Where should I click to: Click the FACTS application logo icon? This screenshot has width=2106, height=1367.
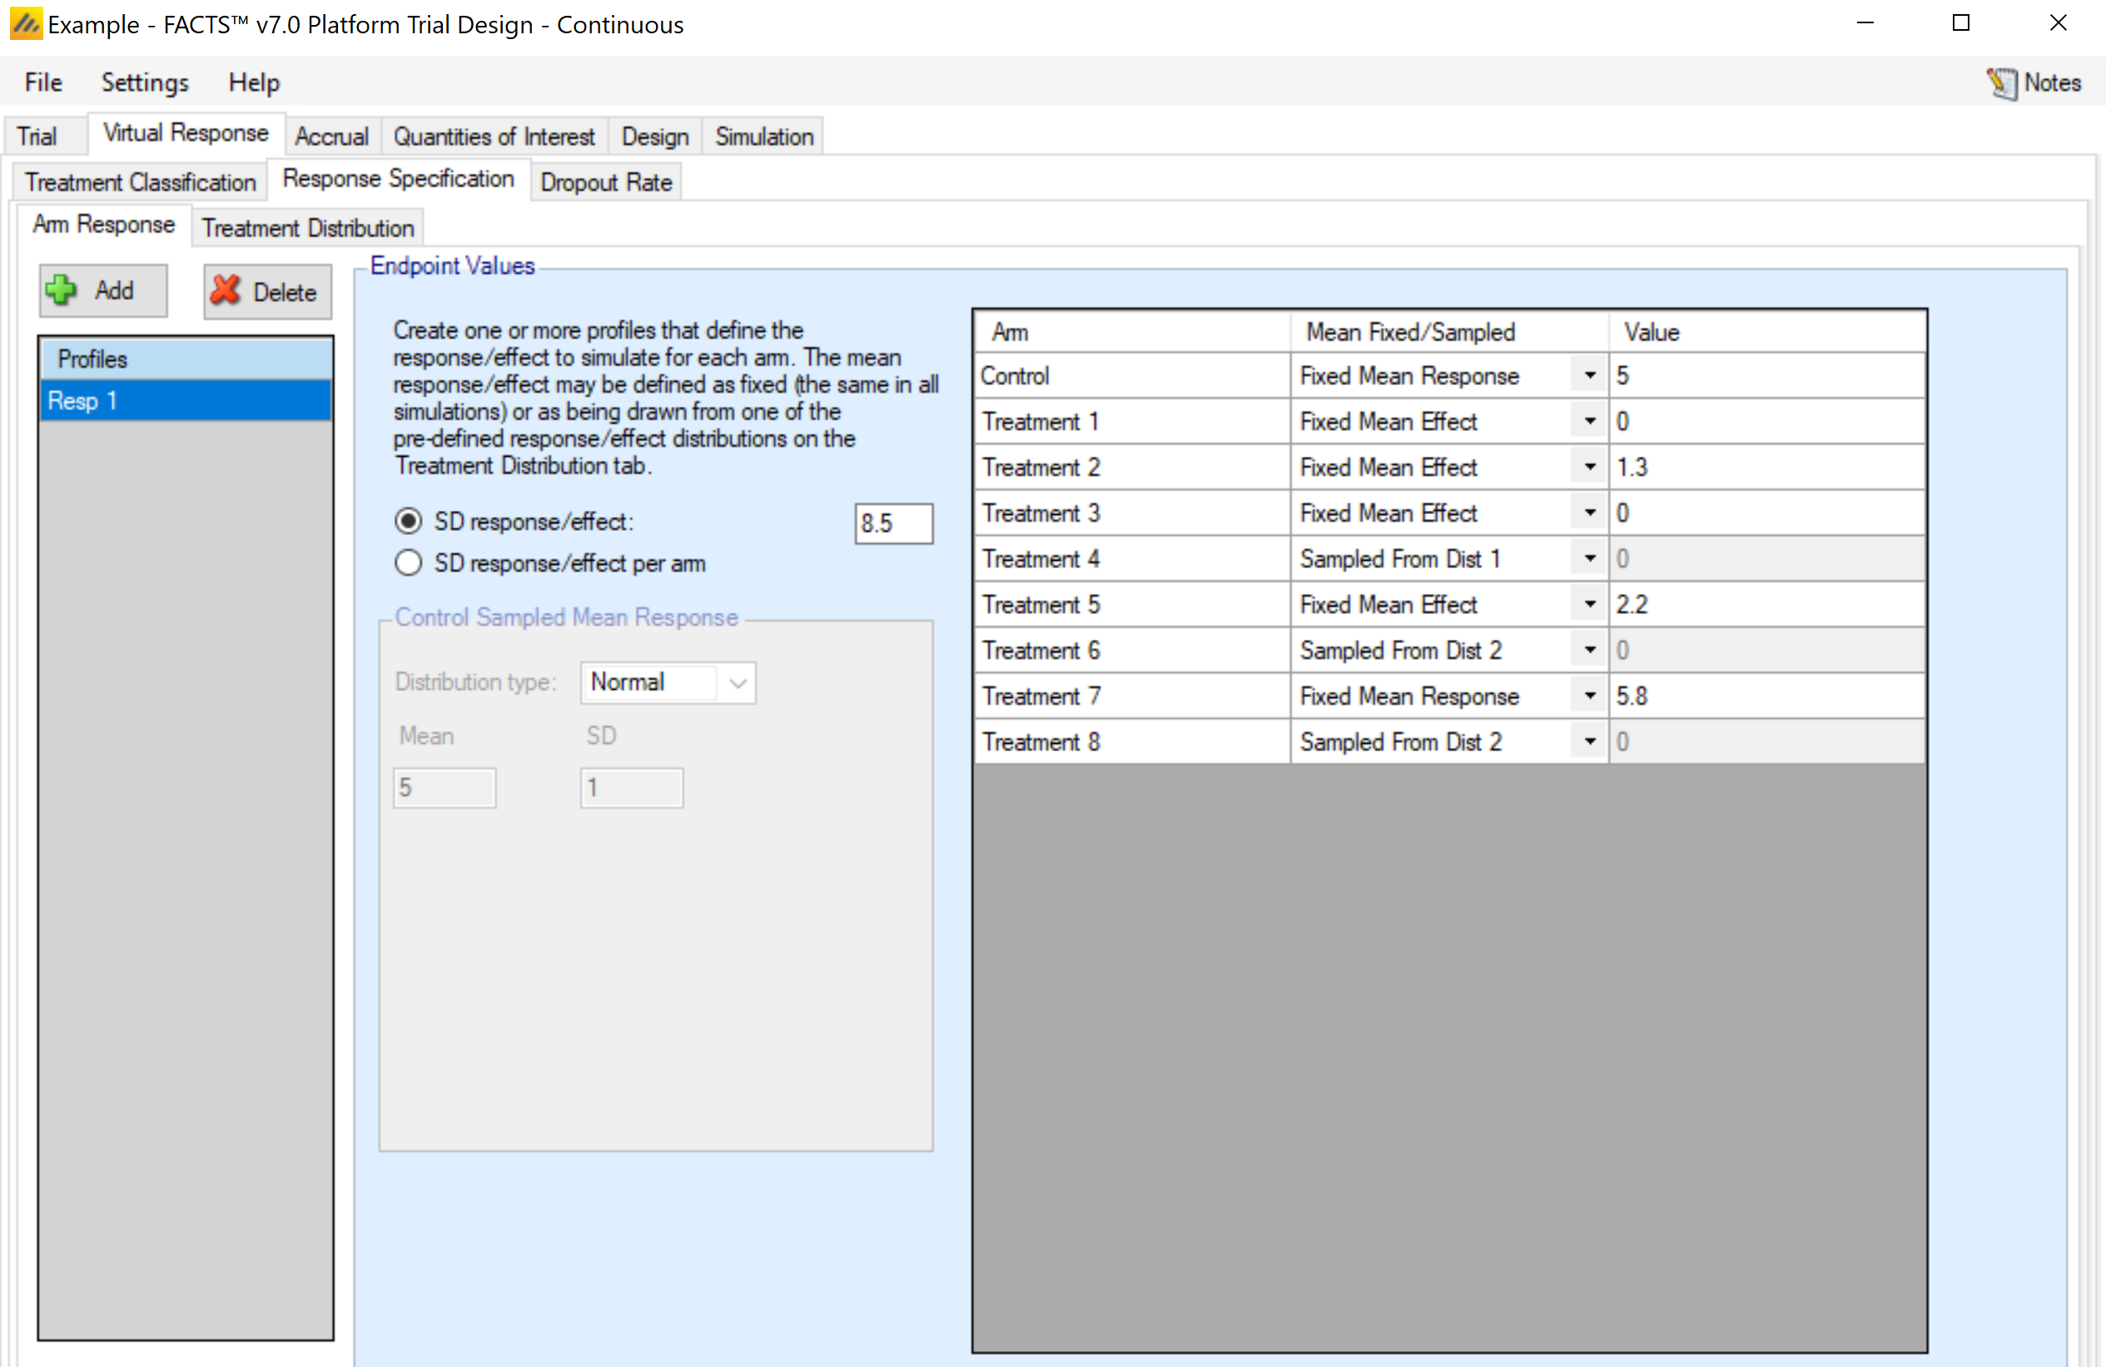click(x=25, y=24)
